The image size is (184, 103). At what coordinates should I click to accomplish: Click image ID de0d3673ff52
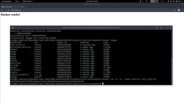point(64,47)
